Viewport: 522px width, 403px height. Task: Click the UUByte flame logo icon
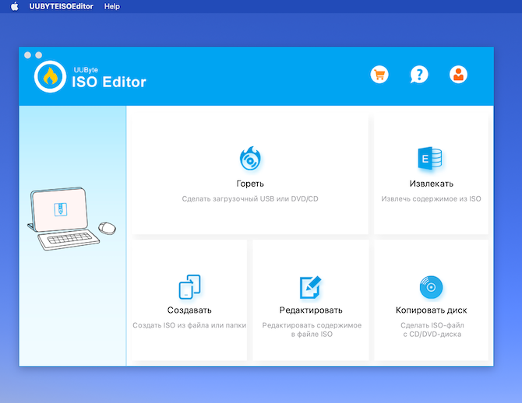pyautogui.click(x=51, y=76)
